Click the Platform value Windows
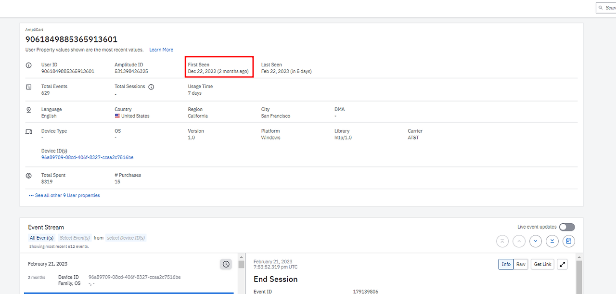Screen dimensions: 616x294 pyautogui.click(x=271, y=138)
